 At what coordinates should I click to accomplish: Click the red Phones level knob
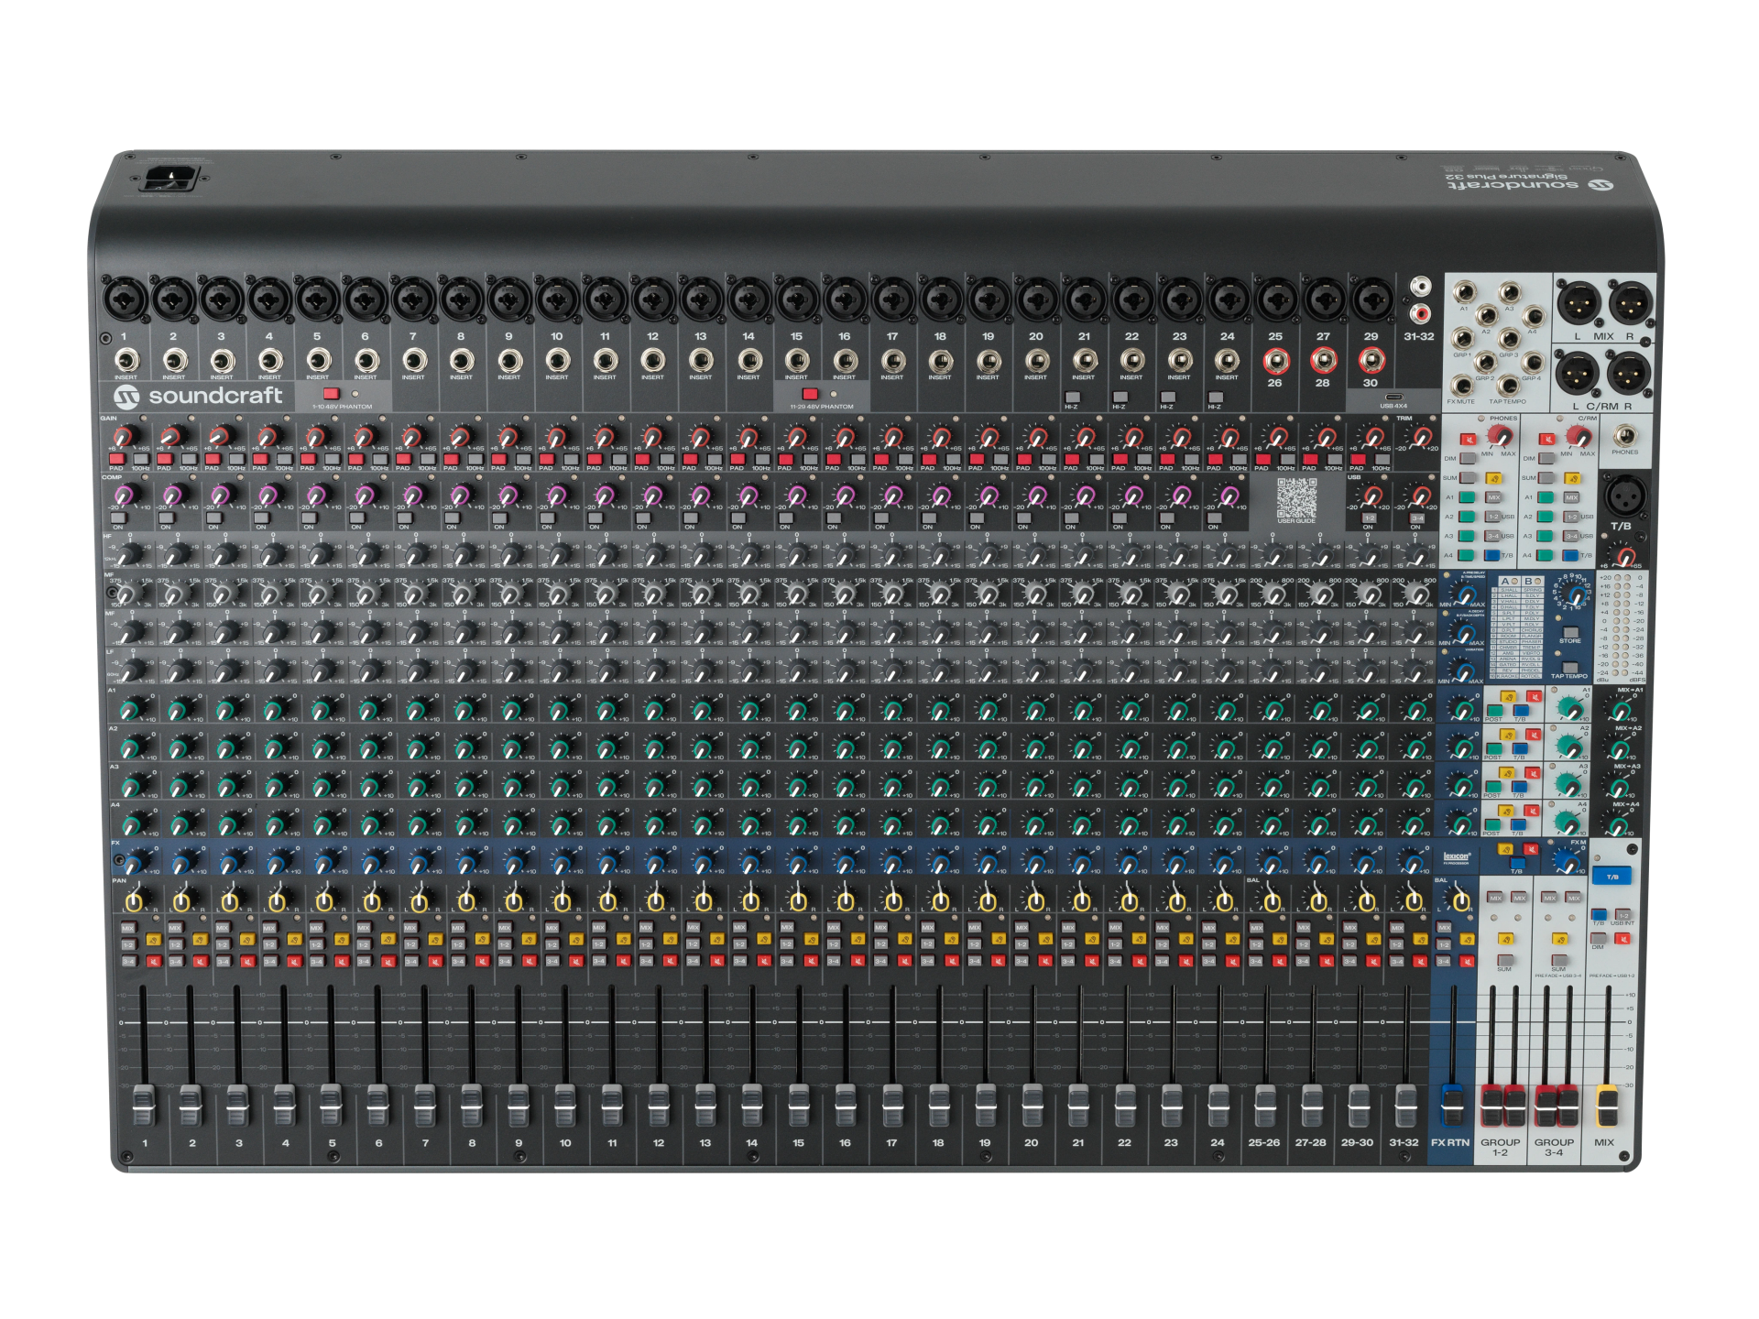pos(1499,435)
